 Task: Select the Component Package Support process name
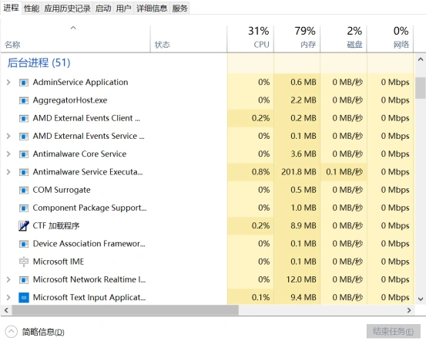pos(89,208)
